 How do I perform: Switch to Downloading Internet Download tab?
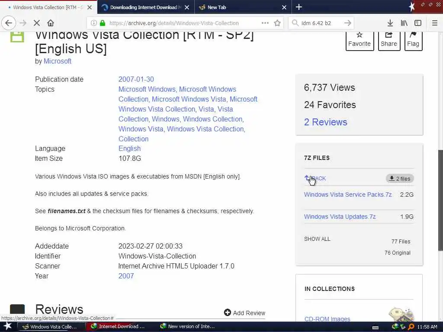tap(146, 7)
